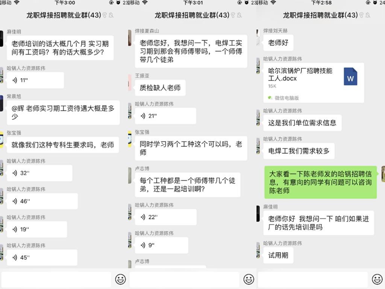Play the 32-second voice message

39,173
